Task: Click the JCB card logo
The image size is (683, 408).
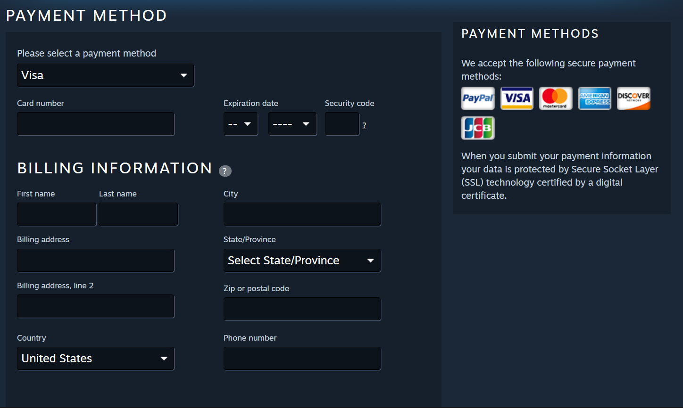Action: [x=478, y=128]
